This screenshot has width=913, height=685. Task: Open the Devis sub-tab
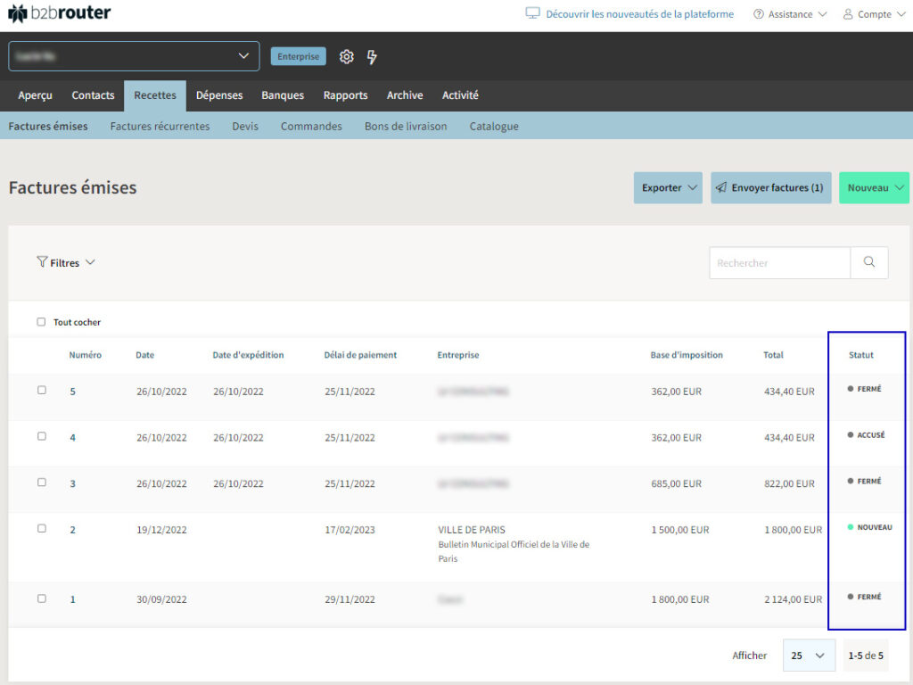244,126
